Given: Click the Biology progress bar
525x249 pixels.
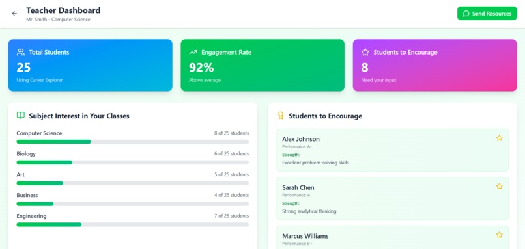Looking at the screenshot, I should (133, 163).
